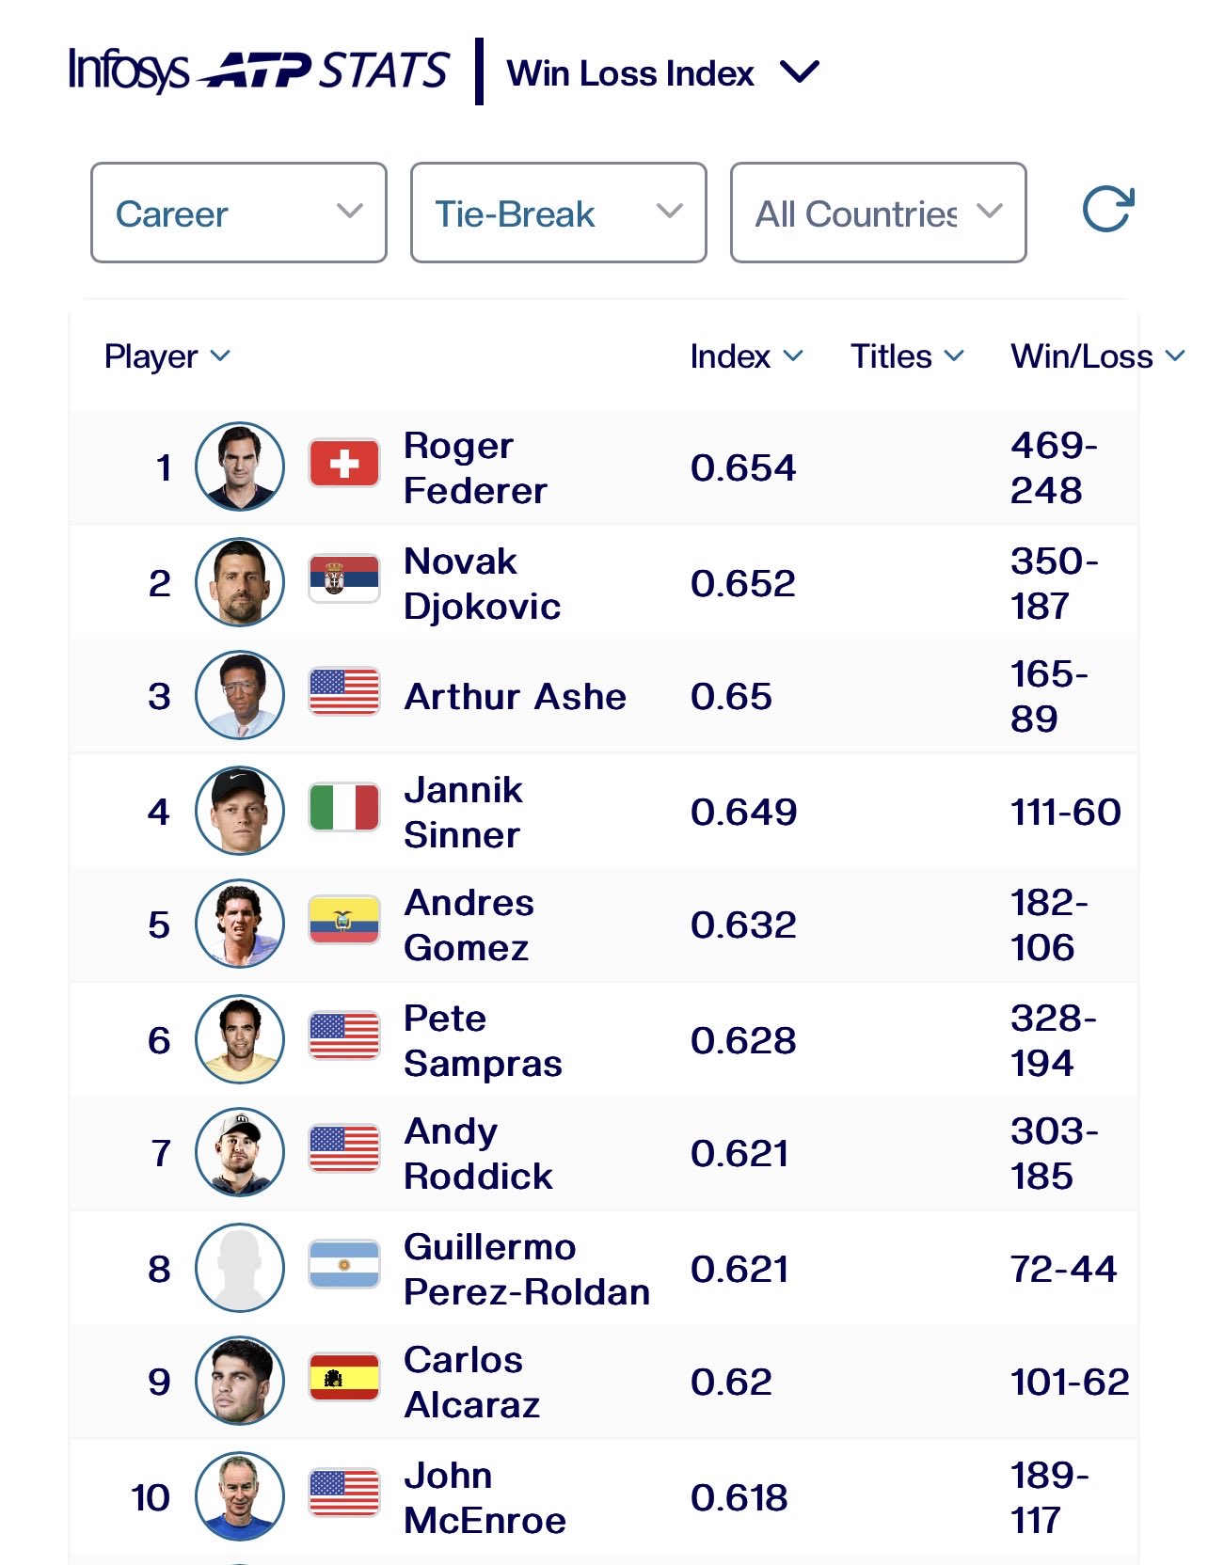Sort by the Win/Loss column header
The image size is (1208, 1565).
[x=1096, y=356]
